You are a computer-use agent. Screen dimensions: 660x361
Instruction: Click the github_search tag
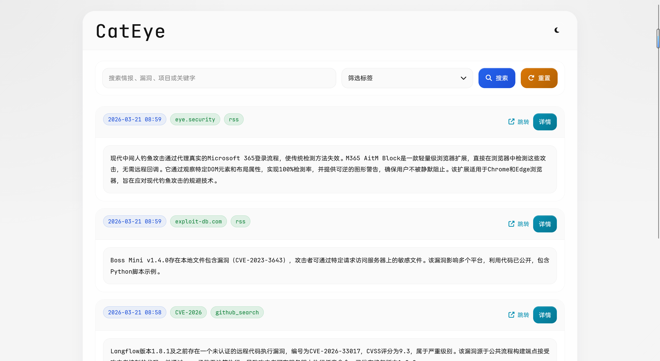[x=237, y=313]
